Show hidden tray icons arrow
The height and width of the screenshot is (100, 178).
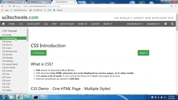[x=149, y=97]
